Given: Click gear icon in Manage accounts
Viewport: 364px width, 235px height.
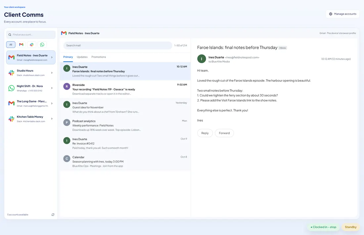Looking at the screenshot, I should (x=331, y=14).
